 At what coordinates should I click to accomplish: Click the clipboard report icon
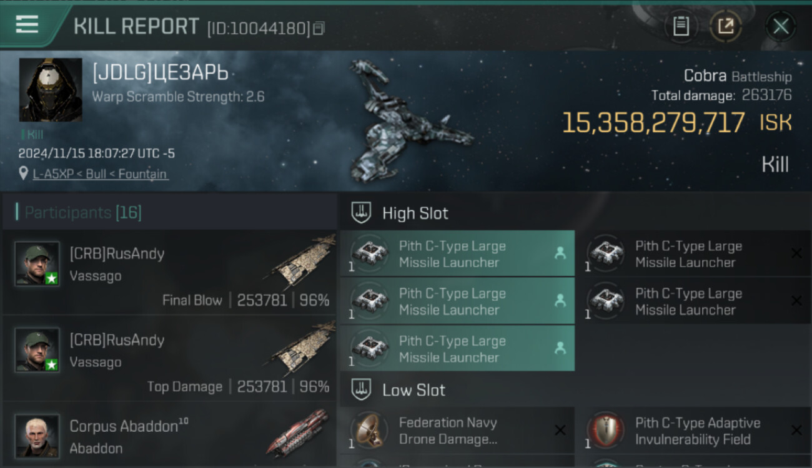681,26
